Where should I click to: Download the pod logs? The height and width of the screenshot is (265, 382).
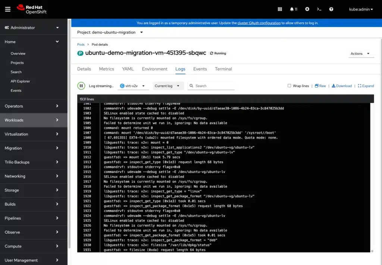click(x=342, y=86)
